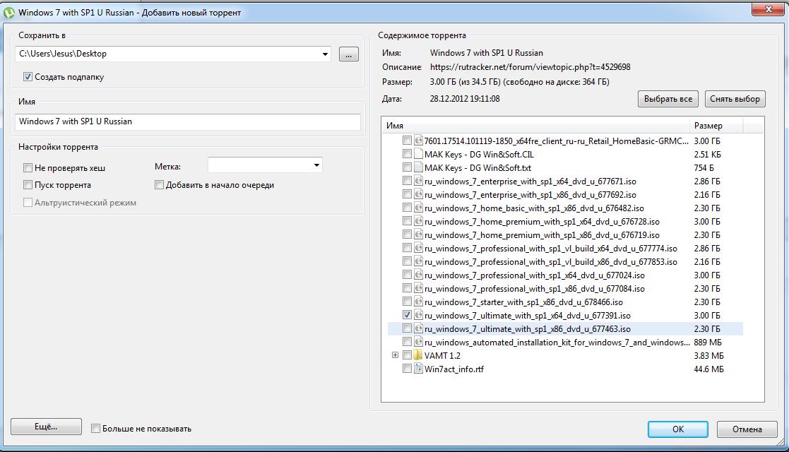Screen dimensions: 789x452
Task: Confirm with the OK button
Action: point(677,429)
